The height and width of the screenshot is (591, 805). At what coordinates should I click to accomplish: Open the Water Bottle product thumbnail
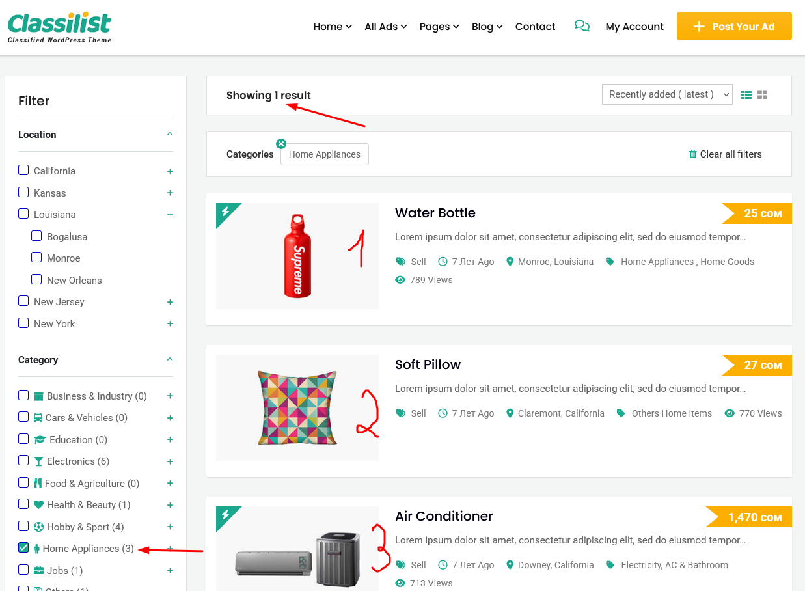(297, 256)
